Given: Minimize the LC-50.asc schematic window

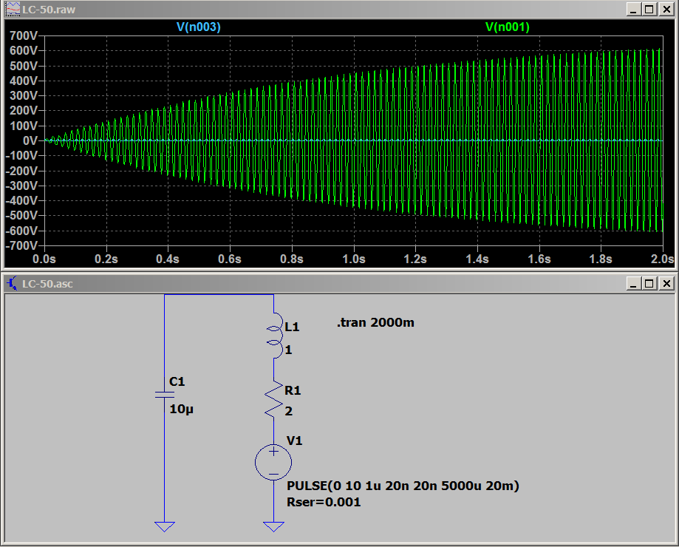Looking at the screenshot, I should pyautogui.click(x=632, y=283).
